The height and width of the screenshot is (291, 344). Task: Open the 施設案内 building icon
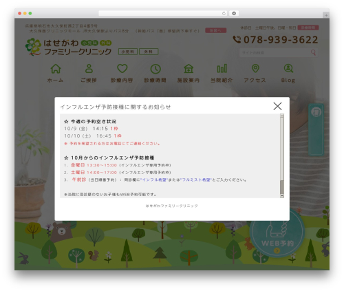(x=189, y=69)
